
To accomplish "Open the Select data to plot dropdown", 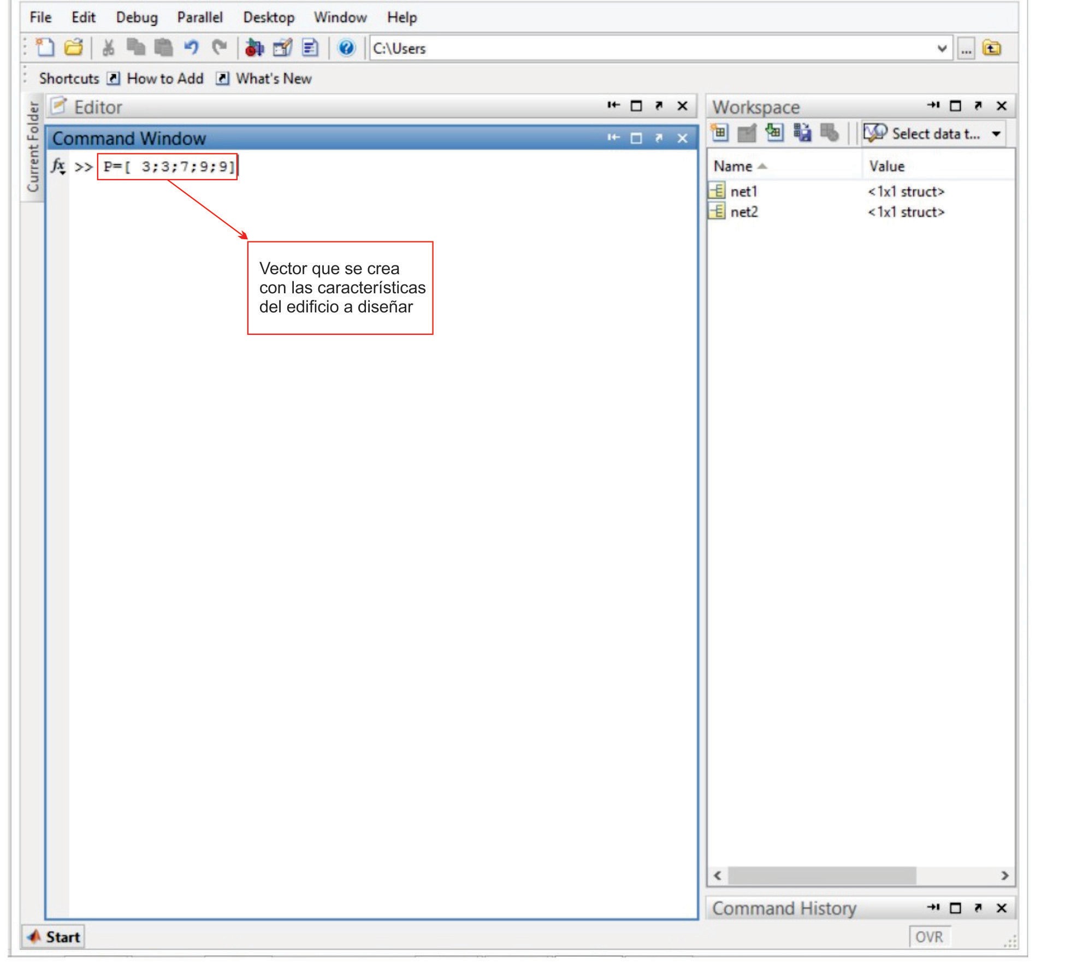I will click(996, 134).
